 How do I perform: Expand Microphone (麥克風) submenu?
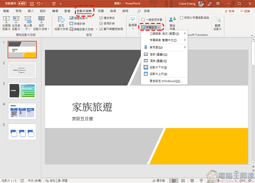point(164,47)
